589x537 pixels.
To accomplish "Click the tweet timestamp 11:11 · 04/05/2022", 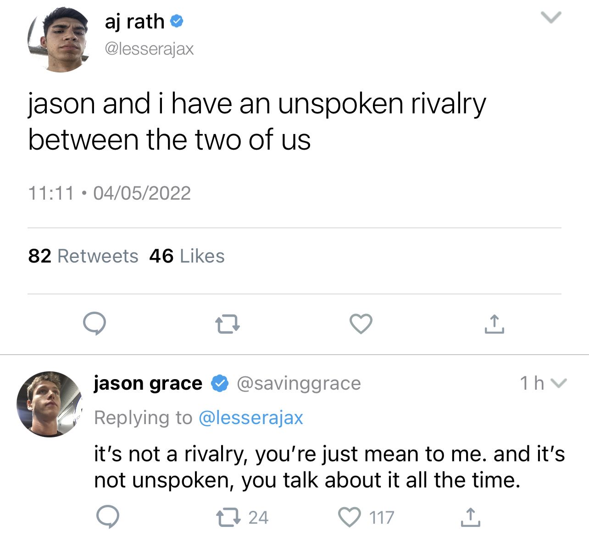I will (x=109, y=193).
